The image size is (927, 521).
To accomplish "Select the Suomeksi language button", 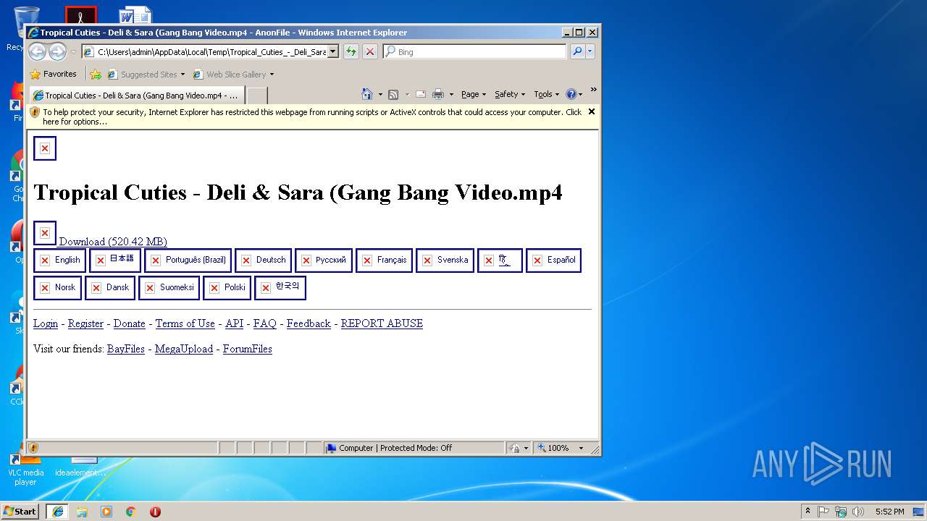I will 169,288.
